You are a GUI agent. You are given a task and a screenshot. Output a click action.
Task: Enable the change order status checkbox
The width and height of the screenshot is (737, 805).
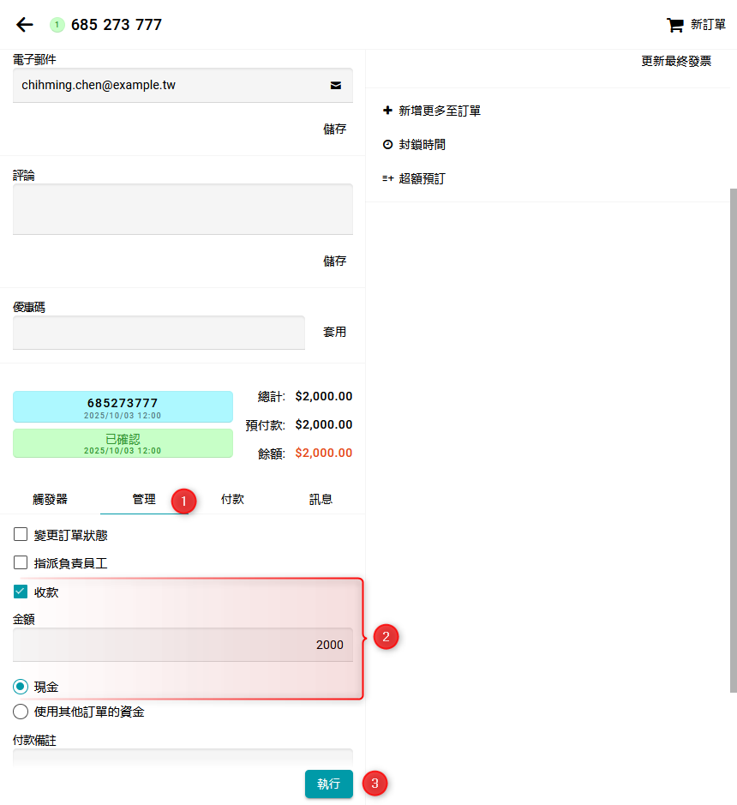coord(21,535)
